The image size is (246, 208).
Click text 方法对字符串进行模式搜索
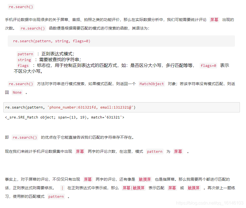click(61, 84)
